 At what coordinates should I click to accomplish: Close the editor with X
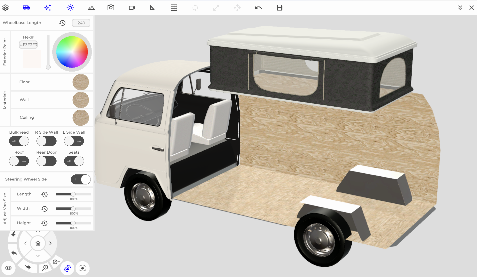471,8
